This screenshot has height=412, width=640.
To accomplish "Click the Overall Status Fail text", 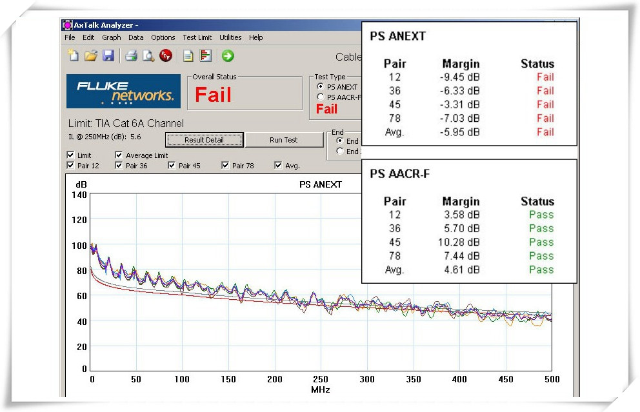I will 213,95.
